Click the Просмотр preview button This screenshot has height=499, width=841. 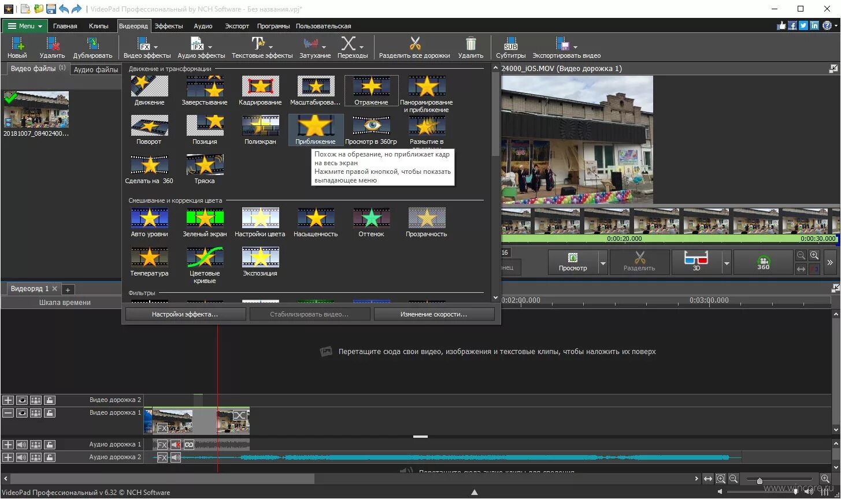(573, 262)
